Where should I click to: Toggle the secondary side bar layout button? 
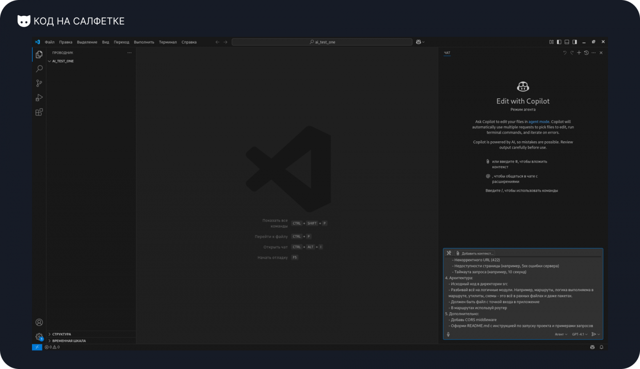pos(574,42)
